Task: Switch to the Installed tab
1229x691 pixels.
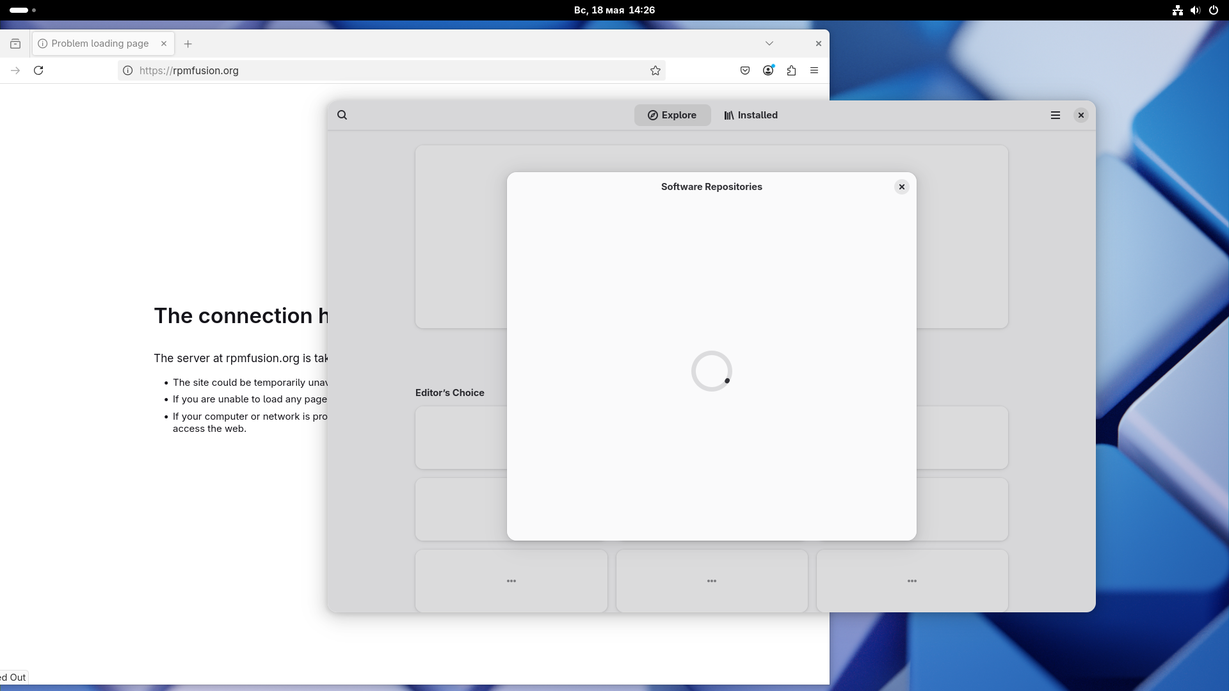Action: [751, 115]
